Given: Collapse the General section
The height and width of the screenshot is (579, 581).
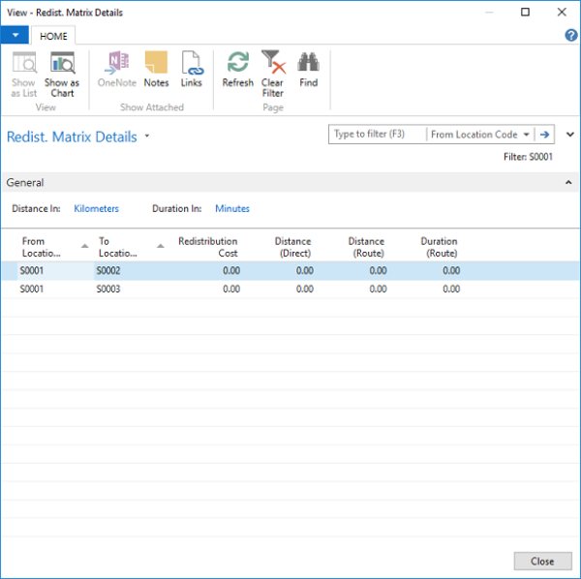Looking at the screenshot, I should pyautogui.click(x=568, y=182).
